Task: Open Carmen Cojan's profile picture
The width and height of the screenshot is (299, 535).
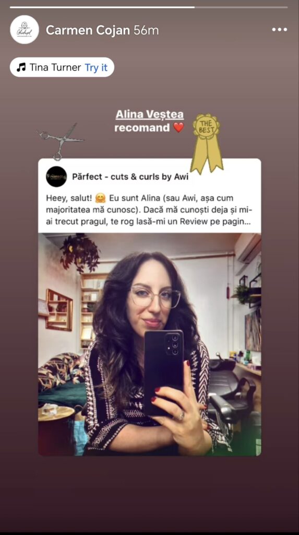Action: point(24,30)
